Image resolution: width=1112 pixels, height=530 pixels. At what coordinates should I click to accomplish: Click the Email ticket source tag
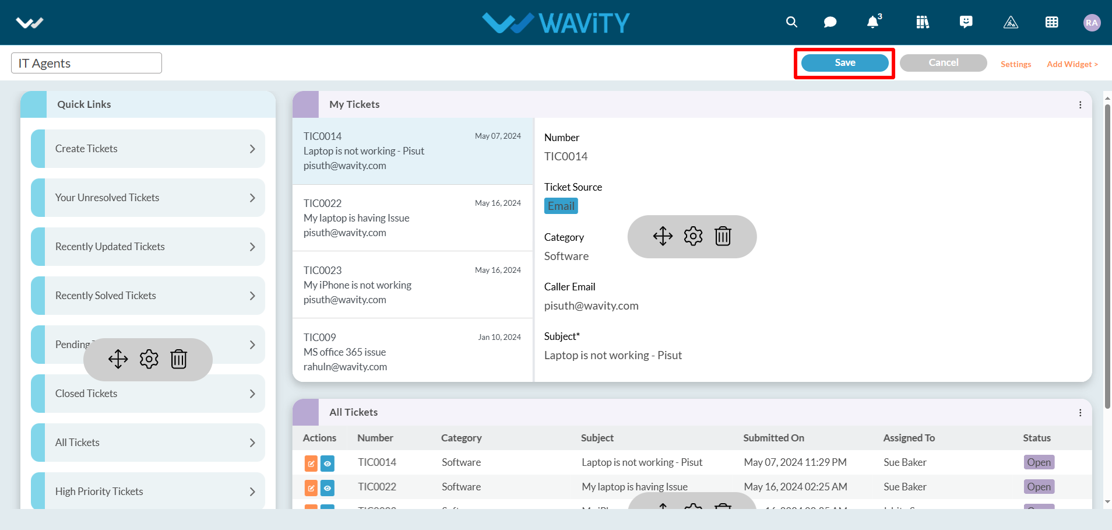point(561,206)
